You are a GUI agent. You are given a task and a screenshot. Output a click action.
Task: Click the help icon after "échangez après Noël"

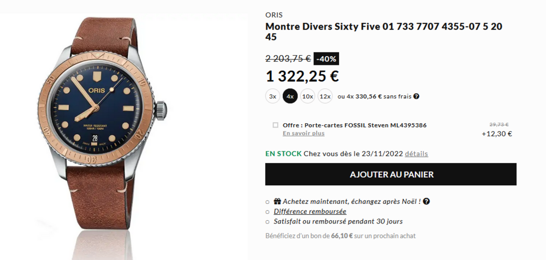point(426,201)
